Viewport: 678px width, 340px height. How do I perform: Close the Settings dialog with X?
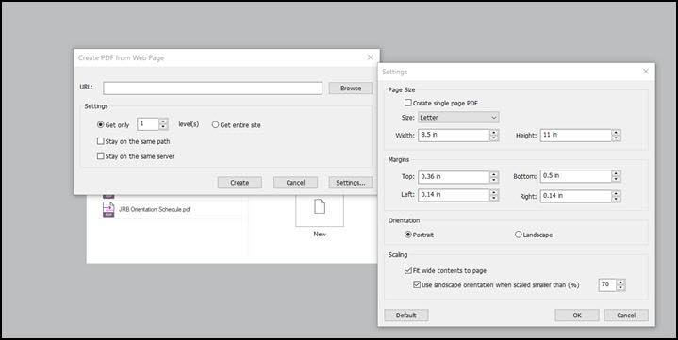(x=646, y=72)
